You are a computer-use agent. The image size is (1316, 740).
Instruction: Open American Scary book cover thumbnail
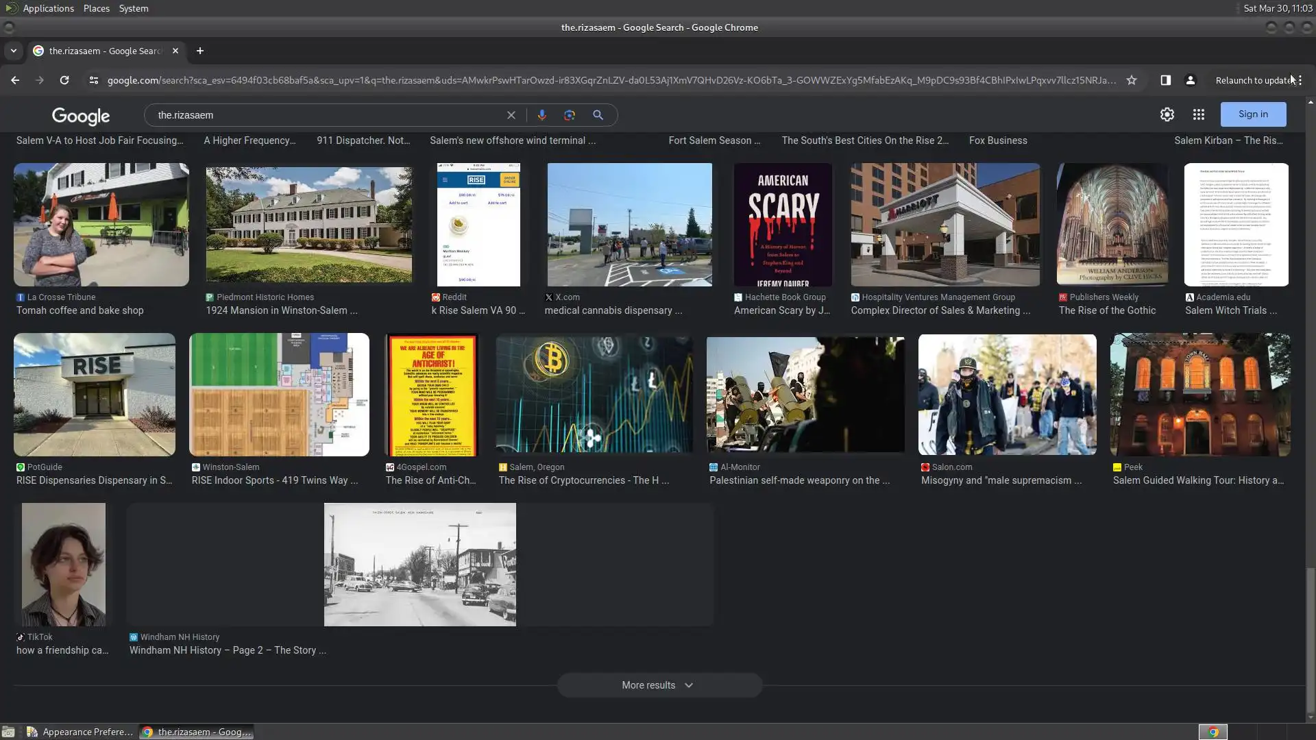click(783, 225)
